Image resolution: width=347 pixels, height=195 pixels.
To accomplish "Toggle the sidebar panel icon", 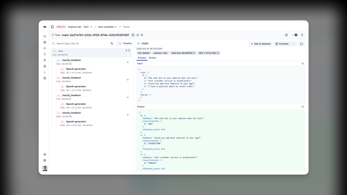I will click(52, 27).
